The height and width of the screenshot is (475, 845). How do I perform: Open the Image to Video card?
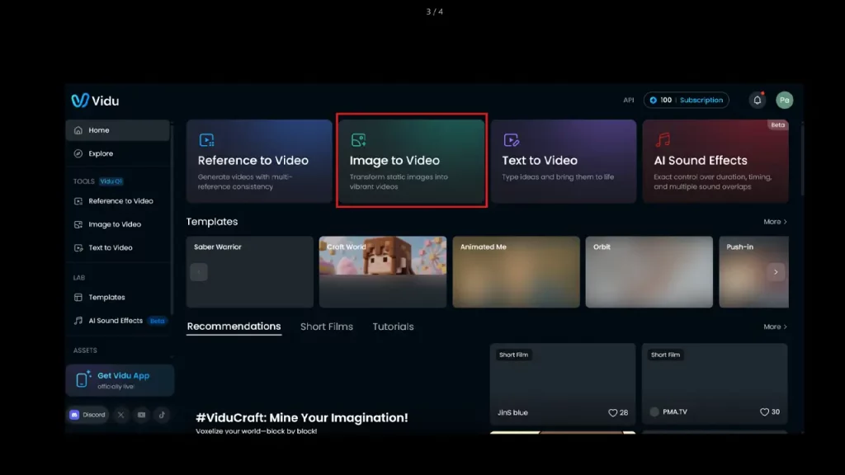pyautogui.click(x=412, y=161)
